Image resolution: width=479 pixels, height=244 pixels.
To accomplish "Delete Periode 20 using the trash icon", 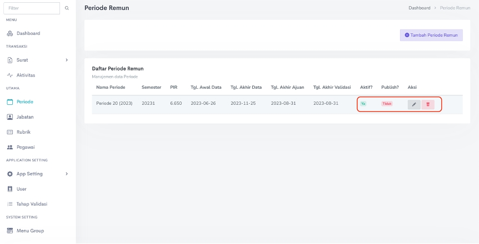I will [x=428, y=104].
